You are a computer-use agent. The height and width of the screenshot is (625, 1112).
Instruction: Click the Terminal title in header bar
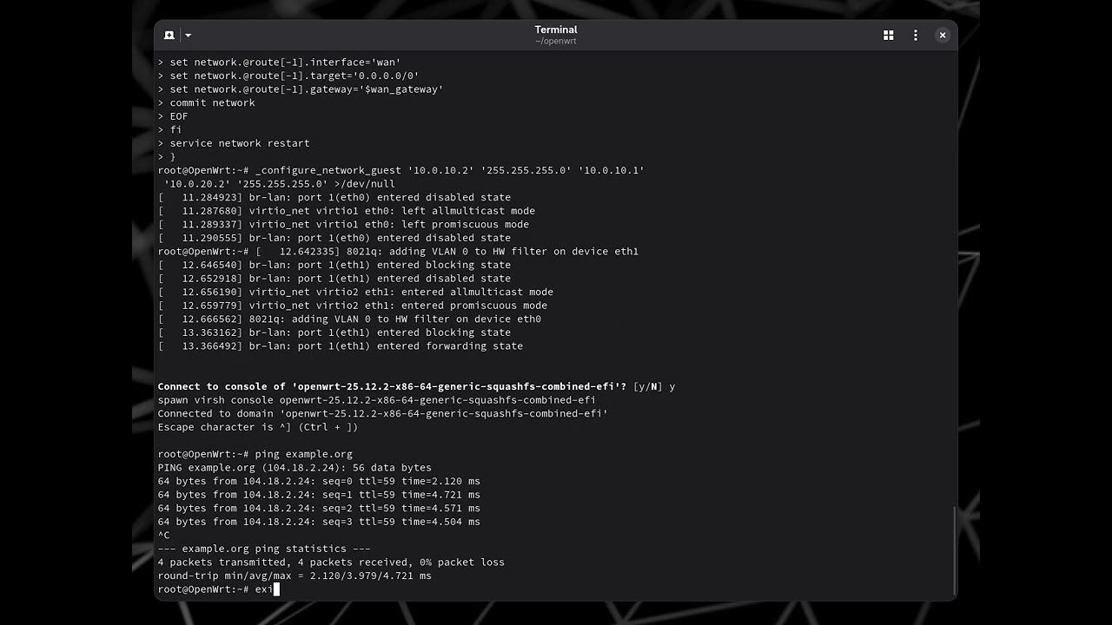pos(556,30)
